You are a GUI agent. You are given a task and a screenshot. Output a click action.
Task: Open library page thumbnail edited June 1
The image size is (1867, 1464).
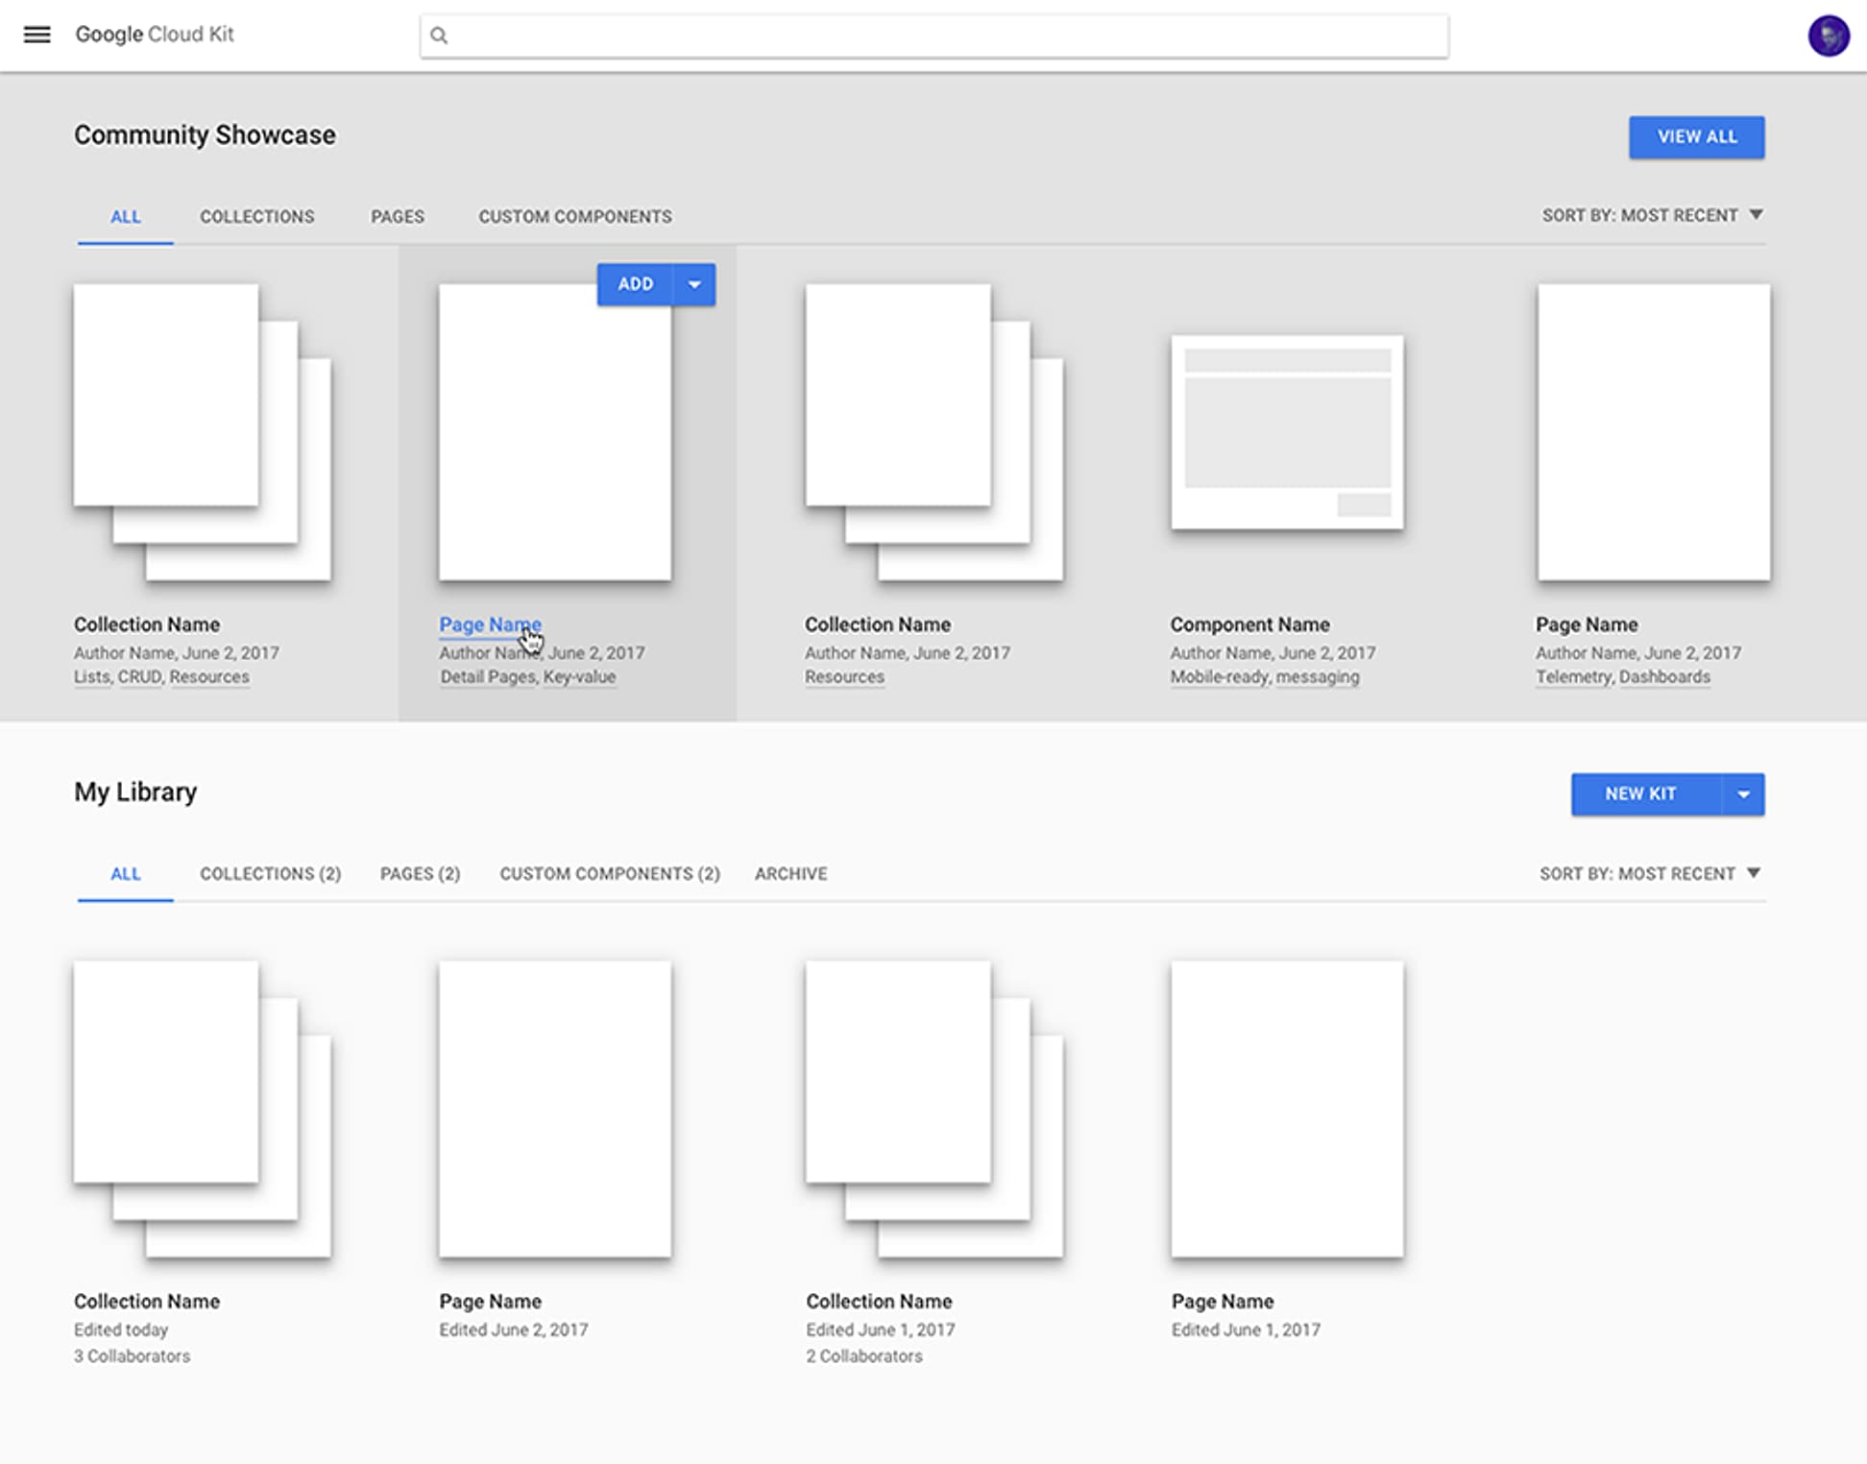[1287, 1109]
